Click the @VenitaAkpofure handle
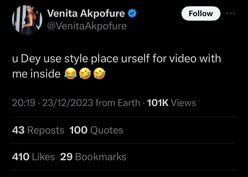 (x=87, y=26)
